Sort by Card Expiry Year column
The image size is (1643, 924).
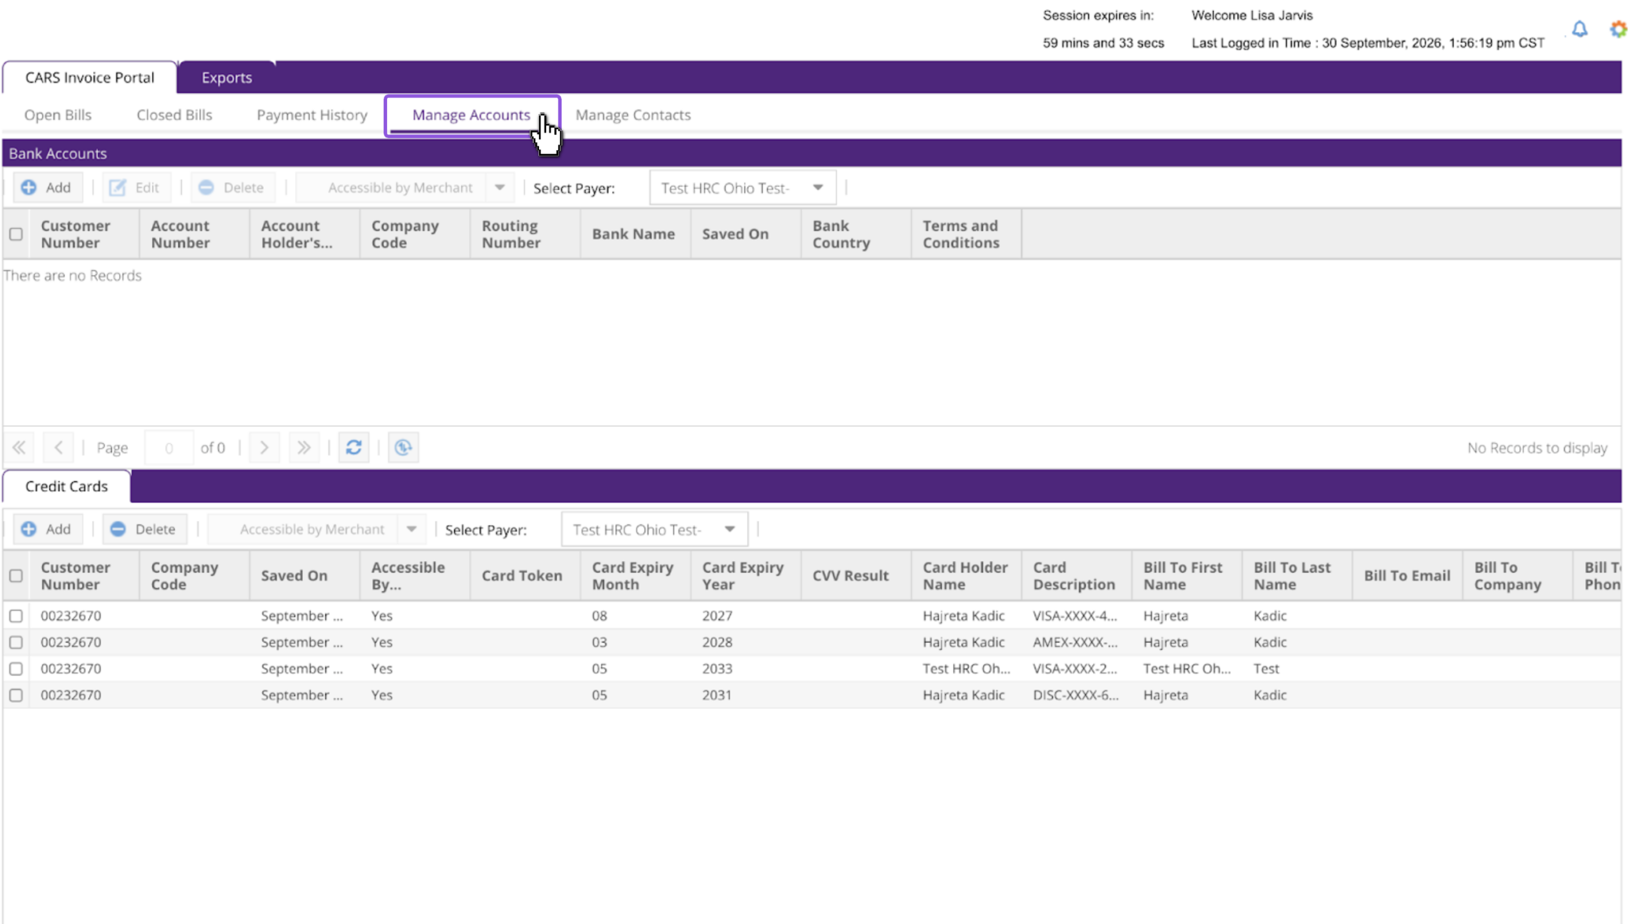point(746,576)
